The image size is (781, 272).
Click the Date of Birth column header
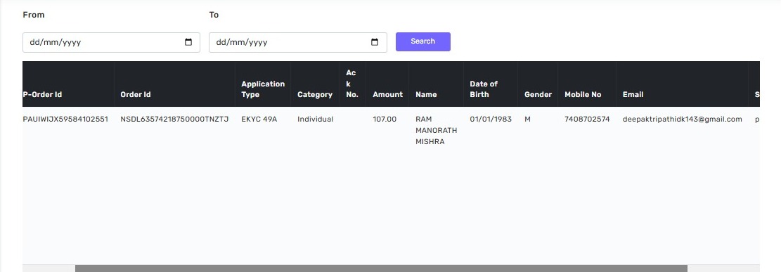click(484, 89)
